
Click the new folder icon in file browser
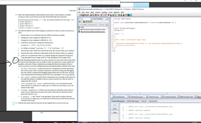click(x=89, y=22)
